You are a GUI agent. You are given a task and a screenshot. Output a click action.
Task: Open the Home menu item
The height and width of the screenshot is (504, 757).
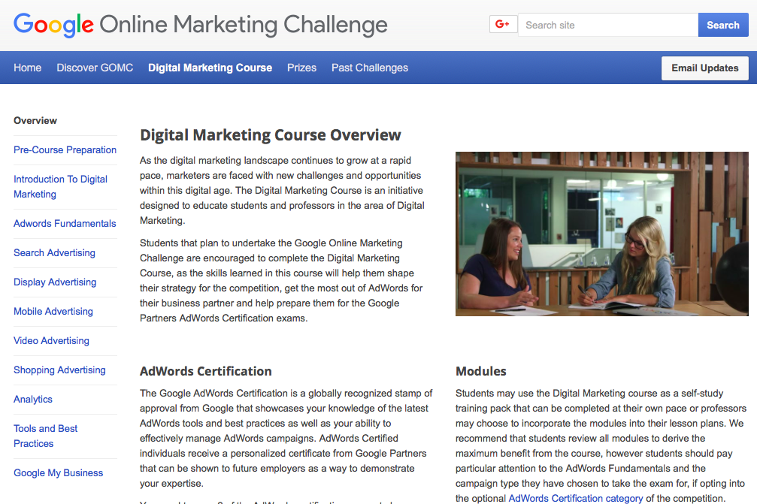tap(28, 68)
